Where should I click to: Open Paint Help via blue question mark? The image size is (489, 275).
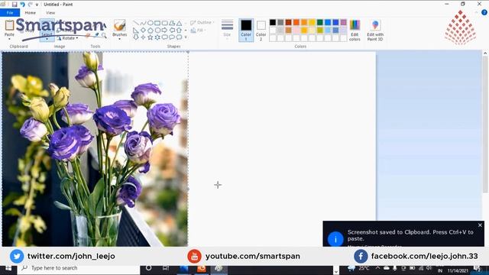pos(484,12)
